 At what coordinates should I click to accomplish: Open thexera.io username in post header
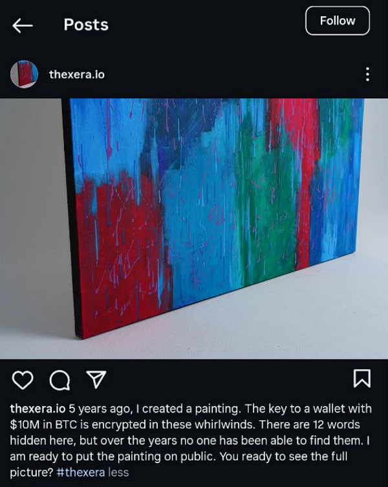pos(77,74)
